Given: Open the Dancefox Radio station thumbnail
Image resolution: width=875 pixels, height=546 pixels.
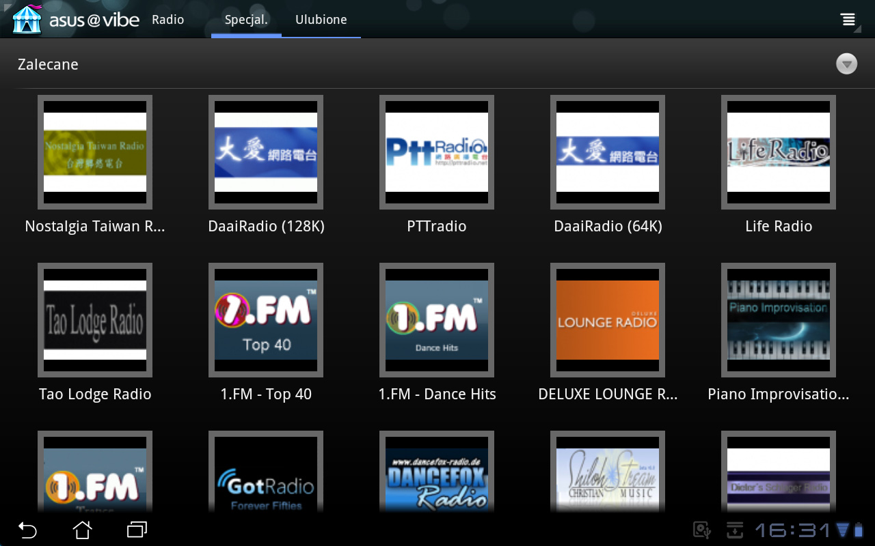Looking at the screenshot, I should pyautogui.click(x=437, y=472).
